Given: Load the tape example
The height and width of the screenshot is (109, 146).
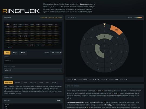Looking at the screenshot, I should (41, 83).
